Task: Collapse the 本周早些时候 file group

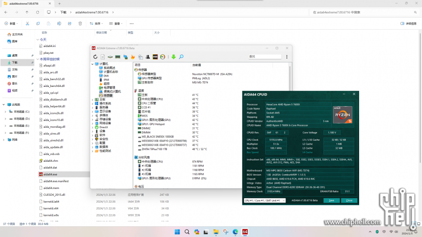Action: [x=38, y=59]
